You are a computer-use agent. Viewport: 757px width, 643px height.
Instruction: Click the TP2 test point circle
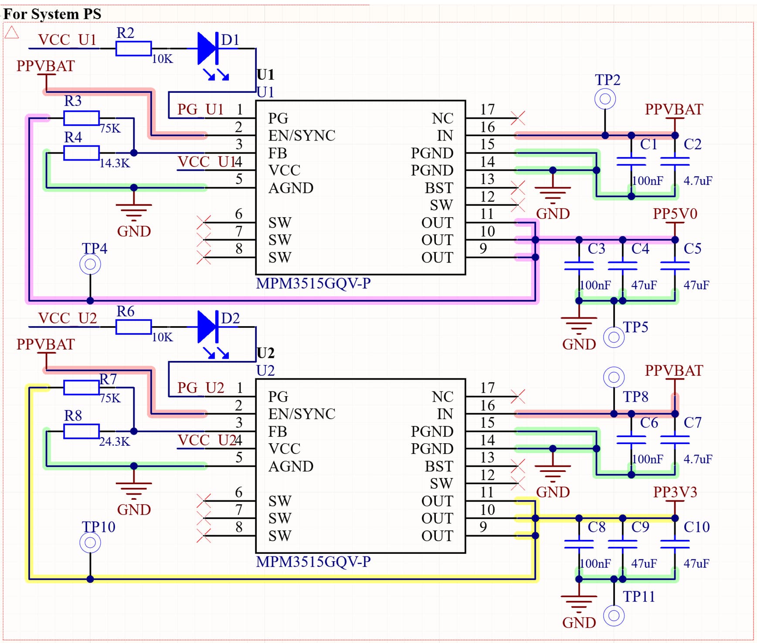tap(605, 99)
